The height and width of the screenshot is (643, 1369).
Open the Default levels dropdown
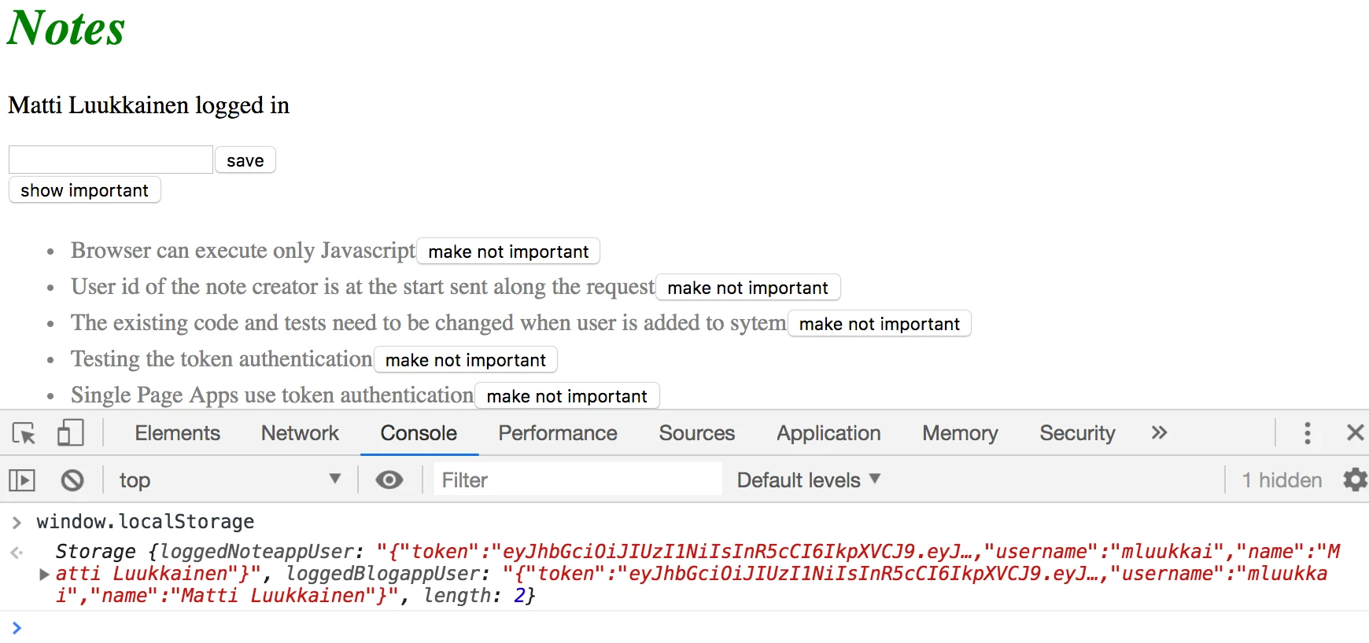[x=808, y=479]
